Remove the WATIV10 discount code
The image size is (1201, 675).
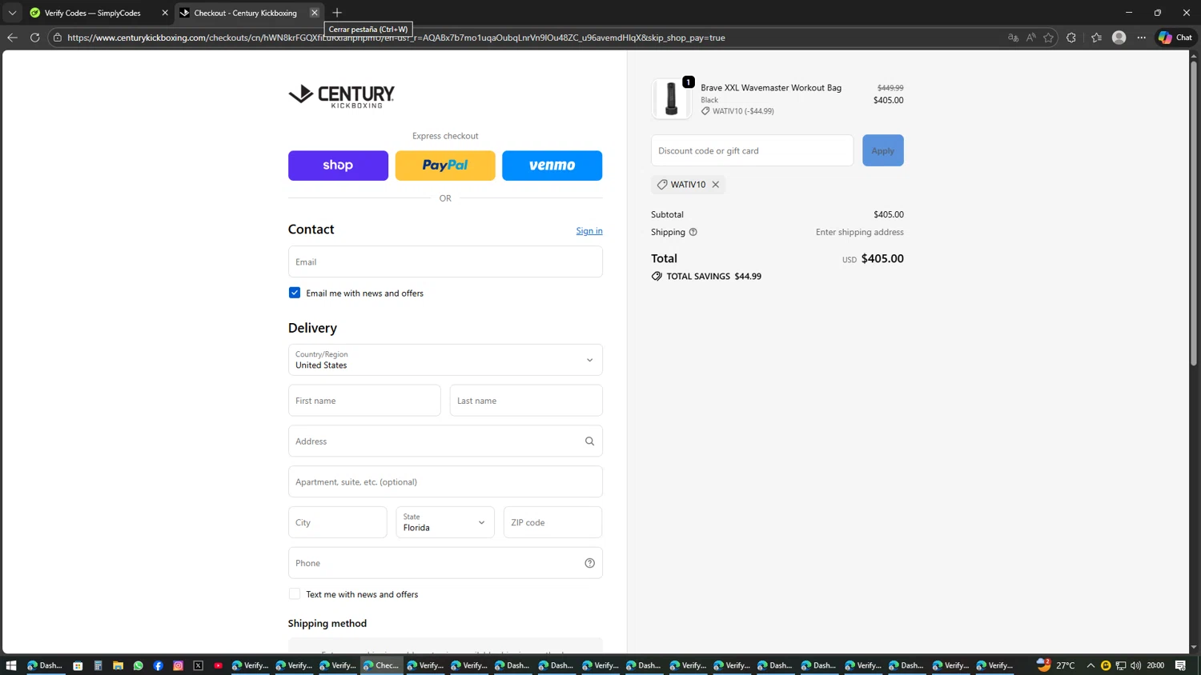click(716, 185)
